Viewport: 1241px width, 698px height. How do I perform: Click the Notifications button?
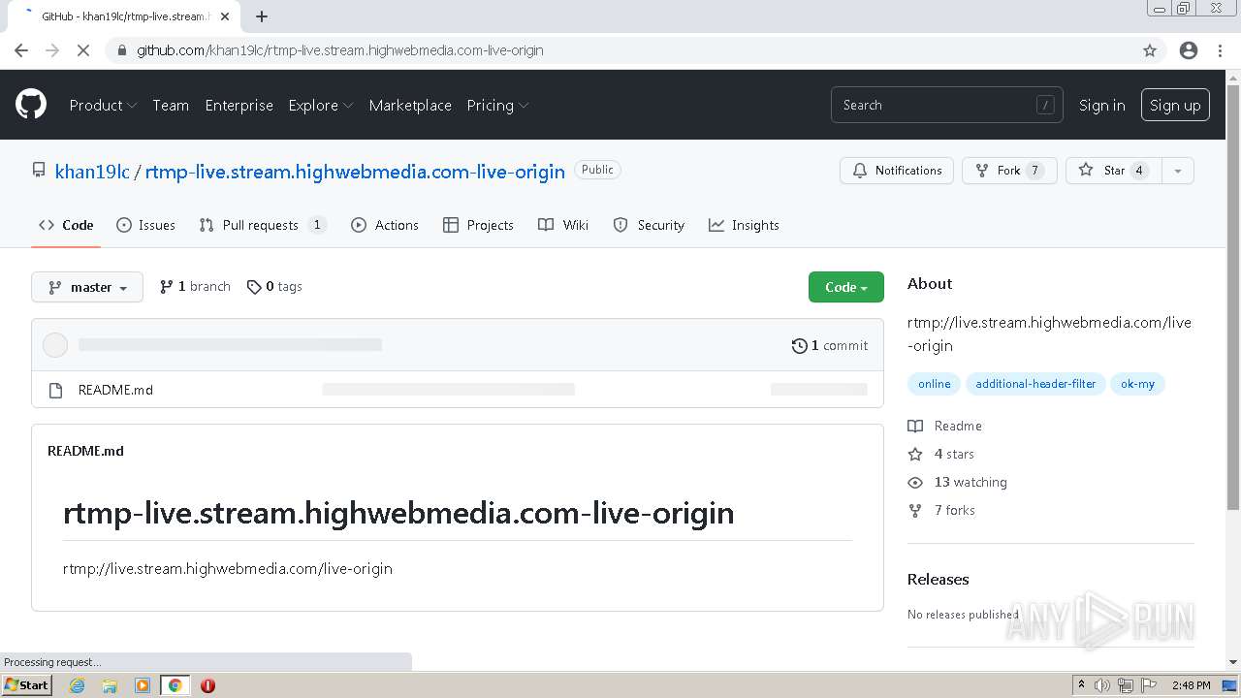897,171
